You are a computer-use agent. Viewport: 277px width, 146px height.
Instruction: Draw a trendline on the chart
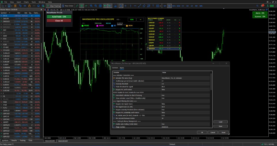point(140,6)
